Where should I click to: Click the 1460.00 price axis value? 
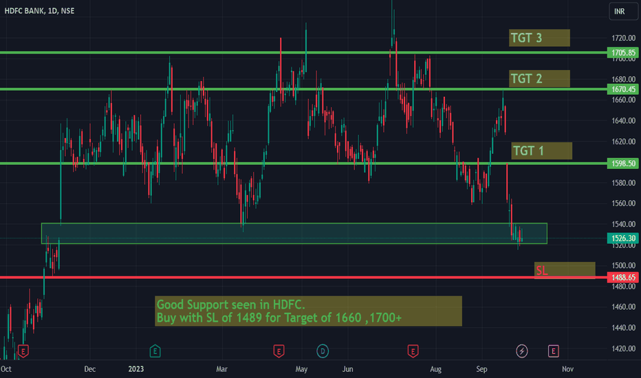tap(623, 307)
